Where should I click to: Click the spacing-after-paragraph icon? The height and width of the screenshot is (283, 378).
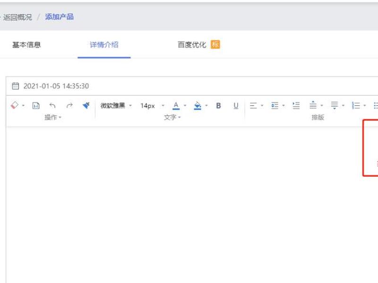coord(335,105)
